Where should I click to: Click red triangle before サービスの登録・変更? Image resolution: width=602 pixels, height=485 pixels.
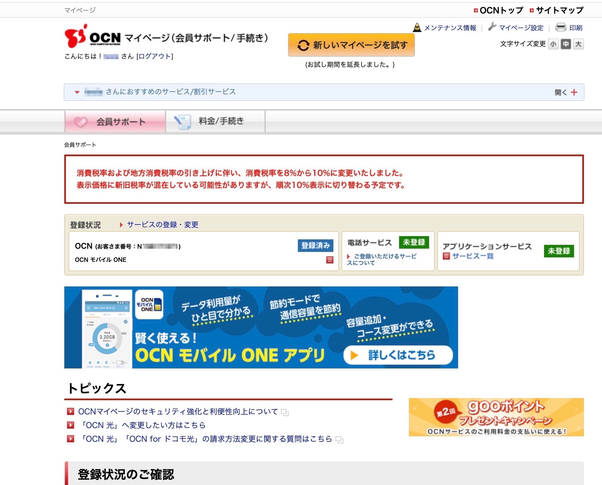(x=121, y=225)
